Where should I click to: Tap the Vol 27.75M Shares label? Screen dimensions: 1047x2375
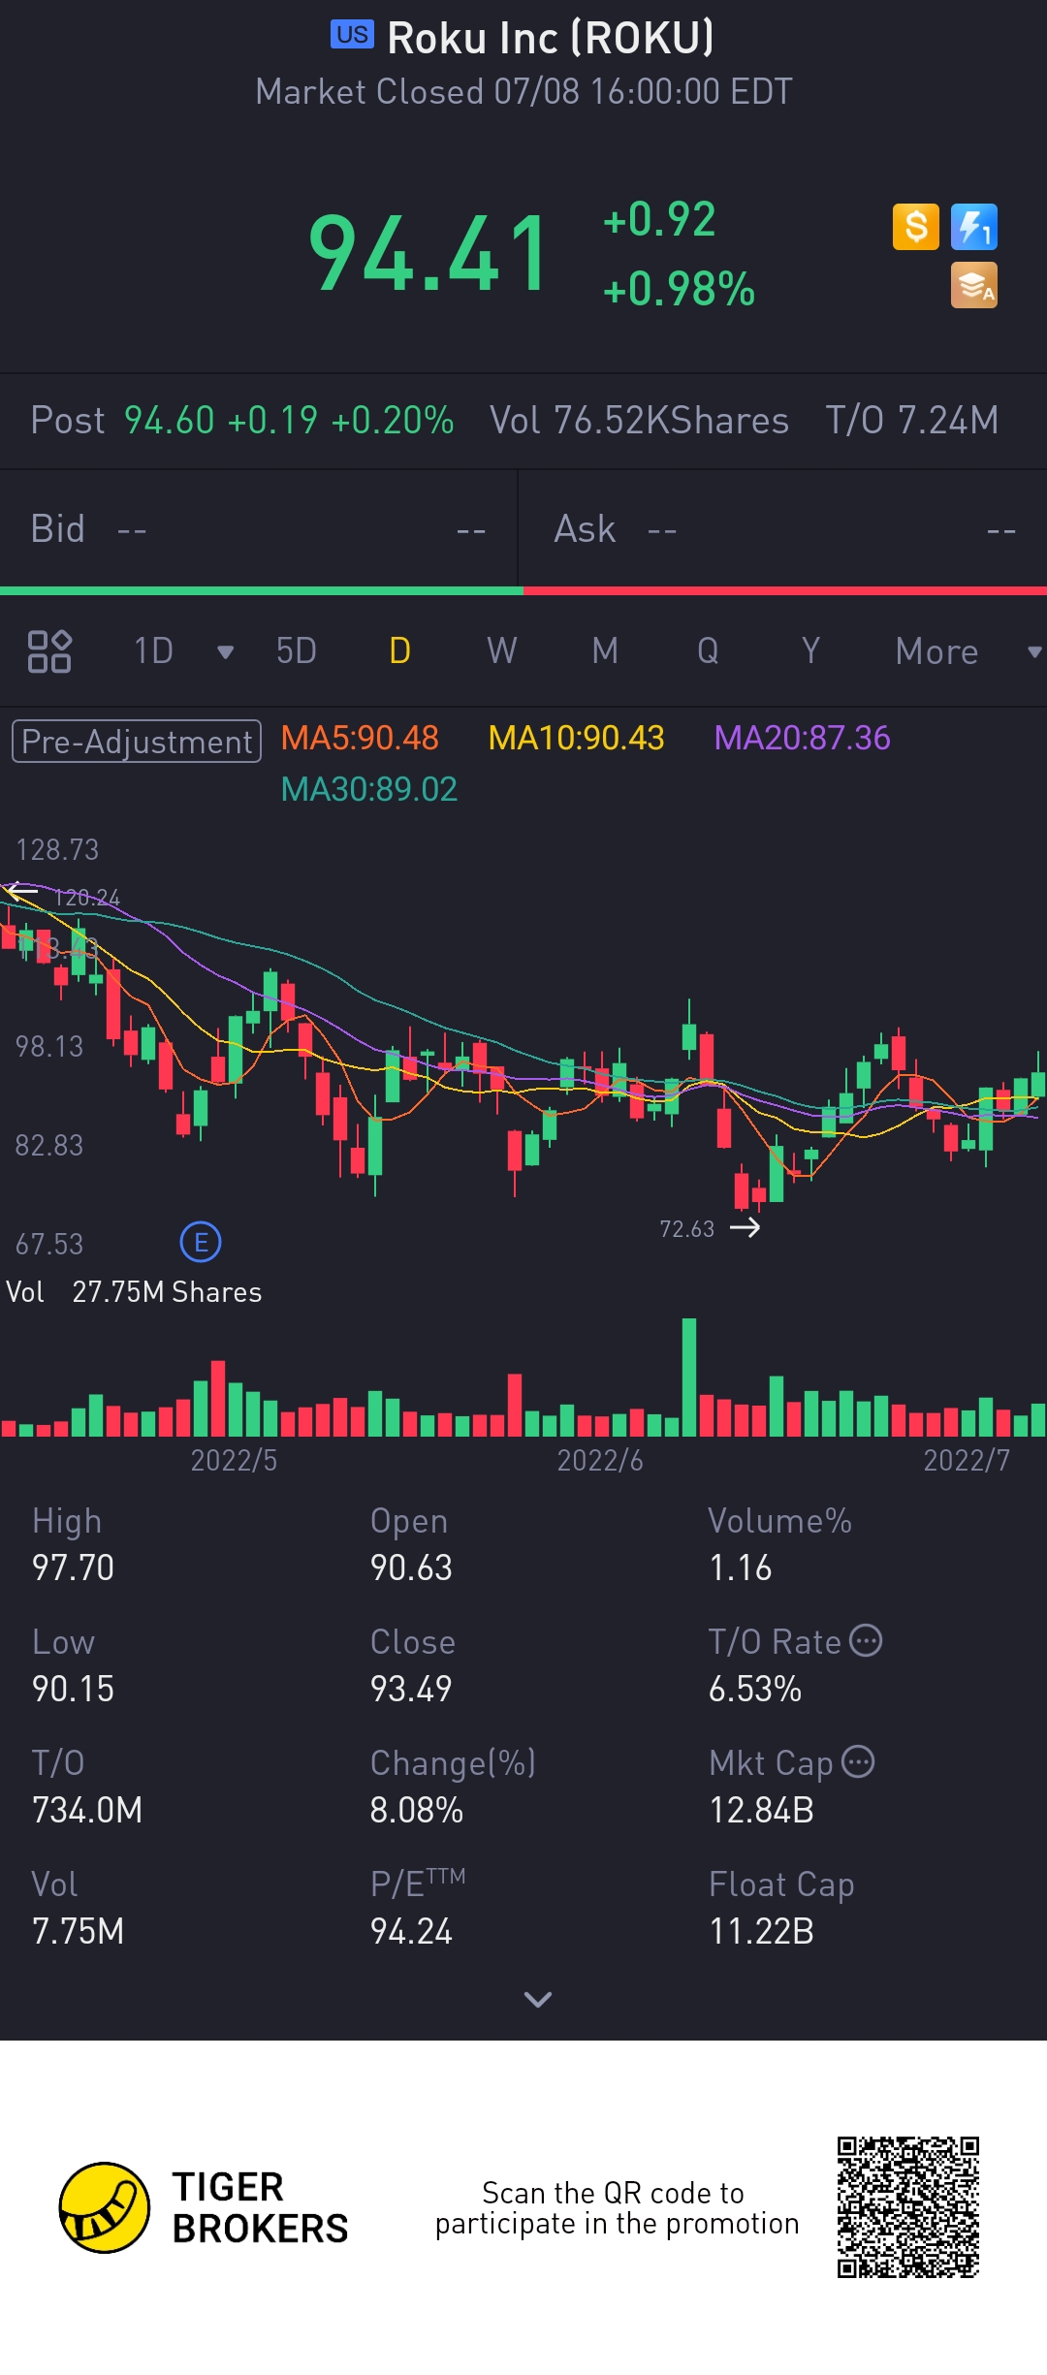[134, 1292]
